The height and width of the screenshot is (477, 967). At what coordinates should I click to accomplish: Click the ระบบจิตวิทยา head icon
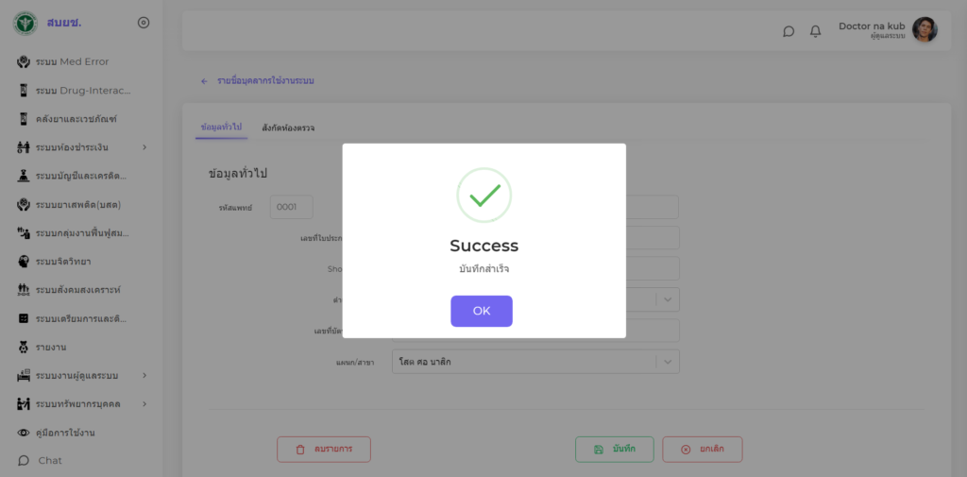[24, 261]
